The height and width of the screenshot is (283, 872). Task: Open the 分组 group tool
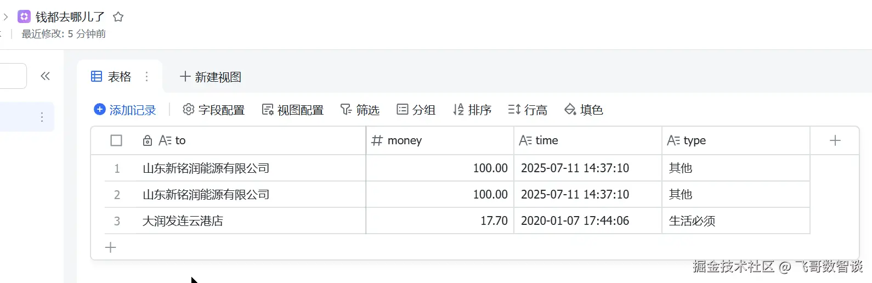(x=416, y=110)
